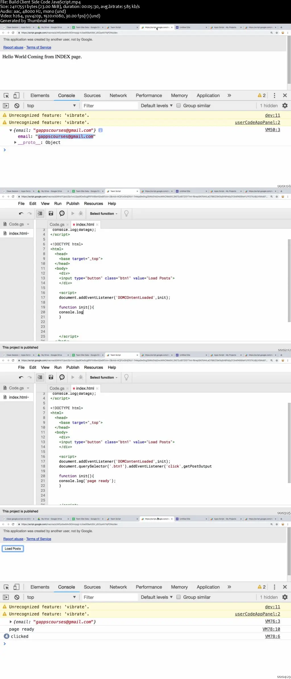Open Default levels dropdown in 00:04:29 frame

tap(157, 597)
